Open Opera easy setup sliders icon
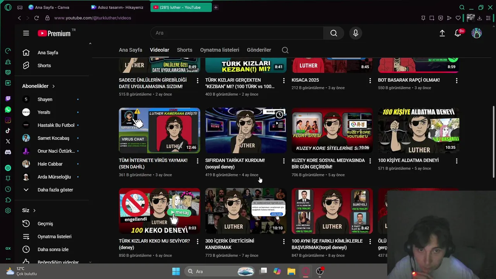 click(488, 18)
